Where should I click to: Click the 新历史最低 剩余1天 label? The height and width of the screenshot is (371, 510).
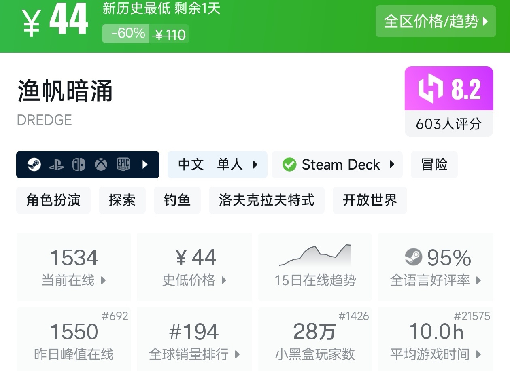pyautogui.click(x=161, y=8)
